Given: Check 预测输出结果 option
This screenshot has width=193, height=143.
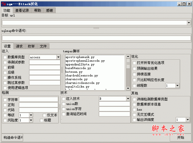Looking at the screenshot, I should [134, 69].
